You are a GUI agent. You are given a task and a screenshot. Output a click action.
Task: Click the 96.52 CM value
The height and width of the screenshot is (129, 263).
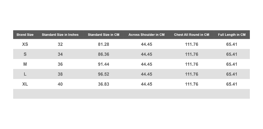[x=103, y=74]
